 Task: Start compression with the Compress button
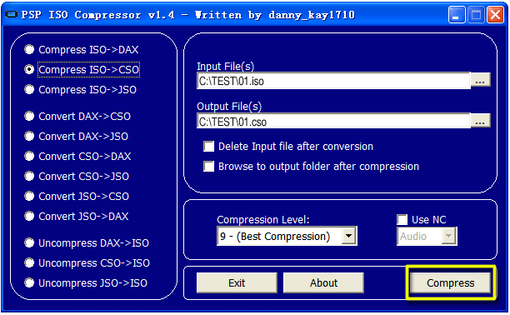[x=451, y=282]
